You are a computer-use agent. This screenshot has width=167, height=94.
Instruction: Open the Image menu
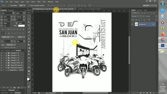pyautogui.click(x=16, y=2)
